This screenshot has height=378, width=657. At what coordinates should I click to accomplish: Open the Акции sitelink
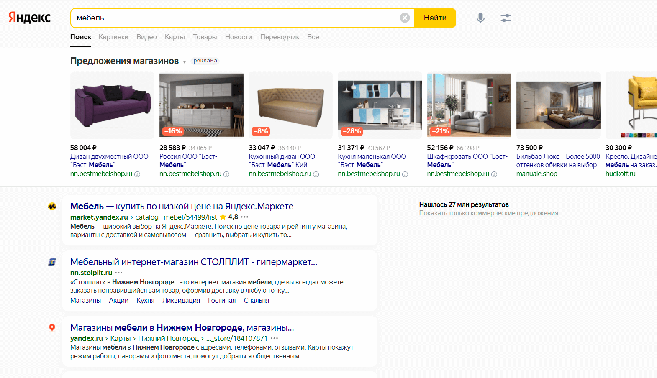coord(119,300)
